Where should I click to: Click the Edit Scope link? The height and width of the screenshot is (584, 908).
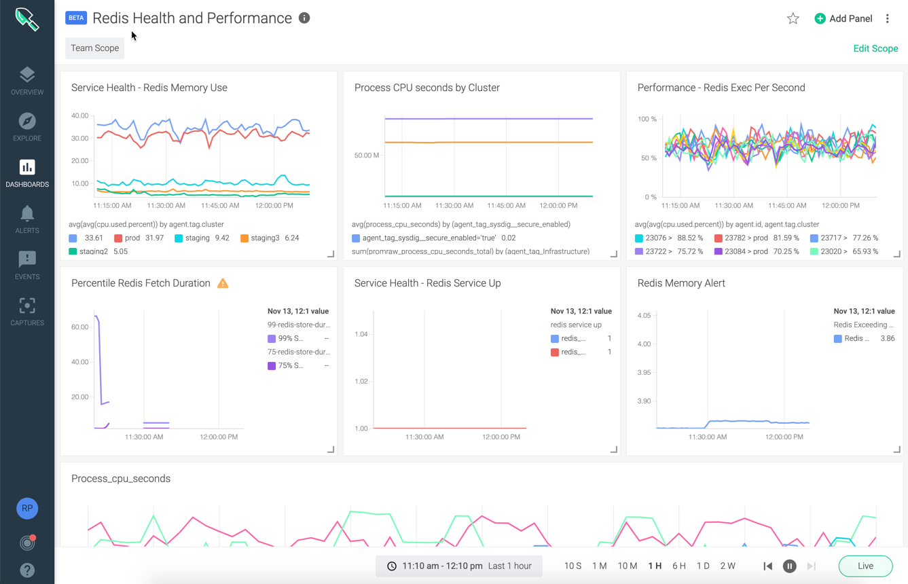tap(875, 48)
